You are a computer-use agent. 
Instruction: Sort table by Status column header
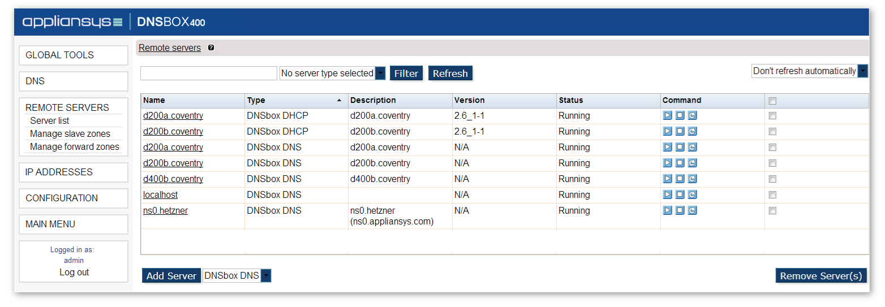[x=608, y=100]
